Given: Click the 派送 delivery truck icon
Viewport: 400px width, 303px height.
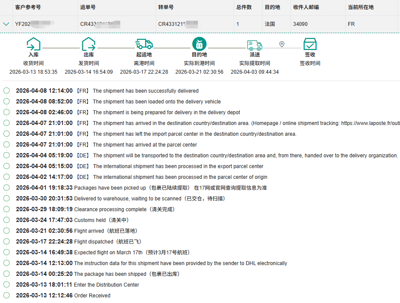Looking at the screenshot, I should 254,44.
